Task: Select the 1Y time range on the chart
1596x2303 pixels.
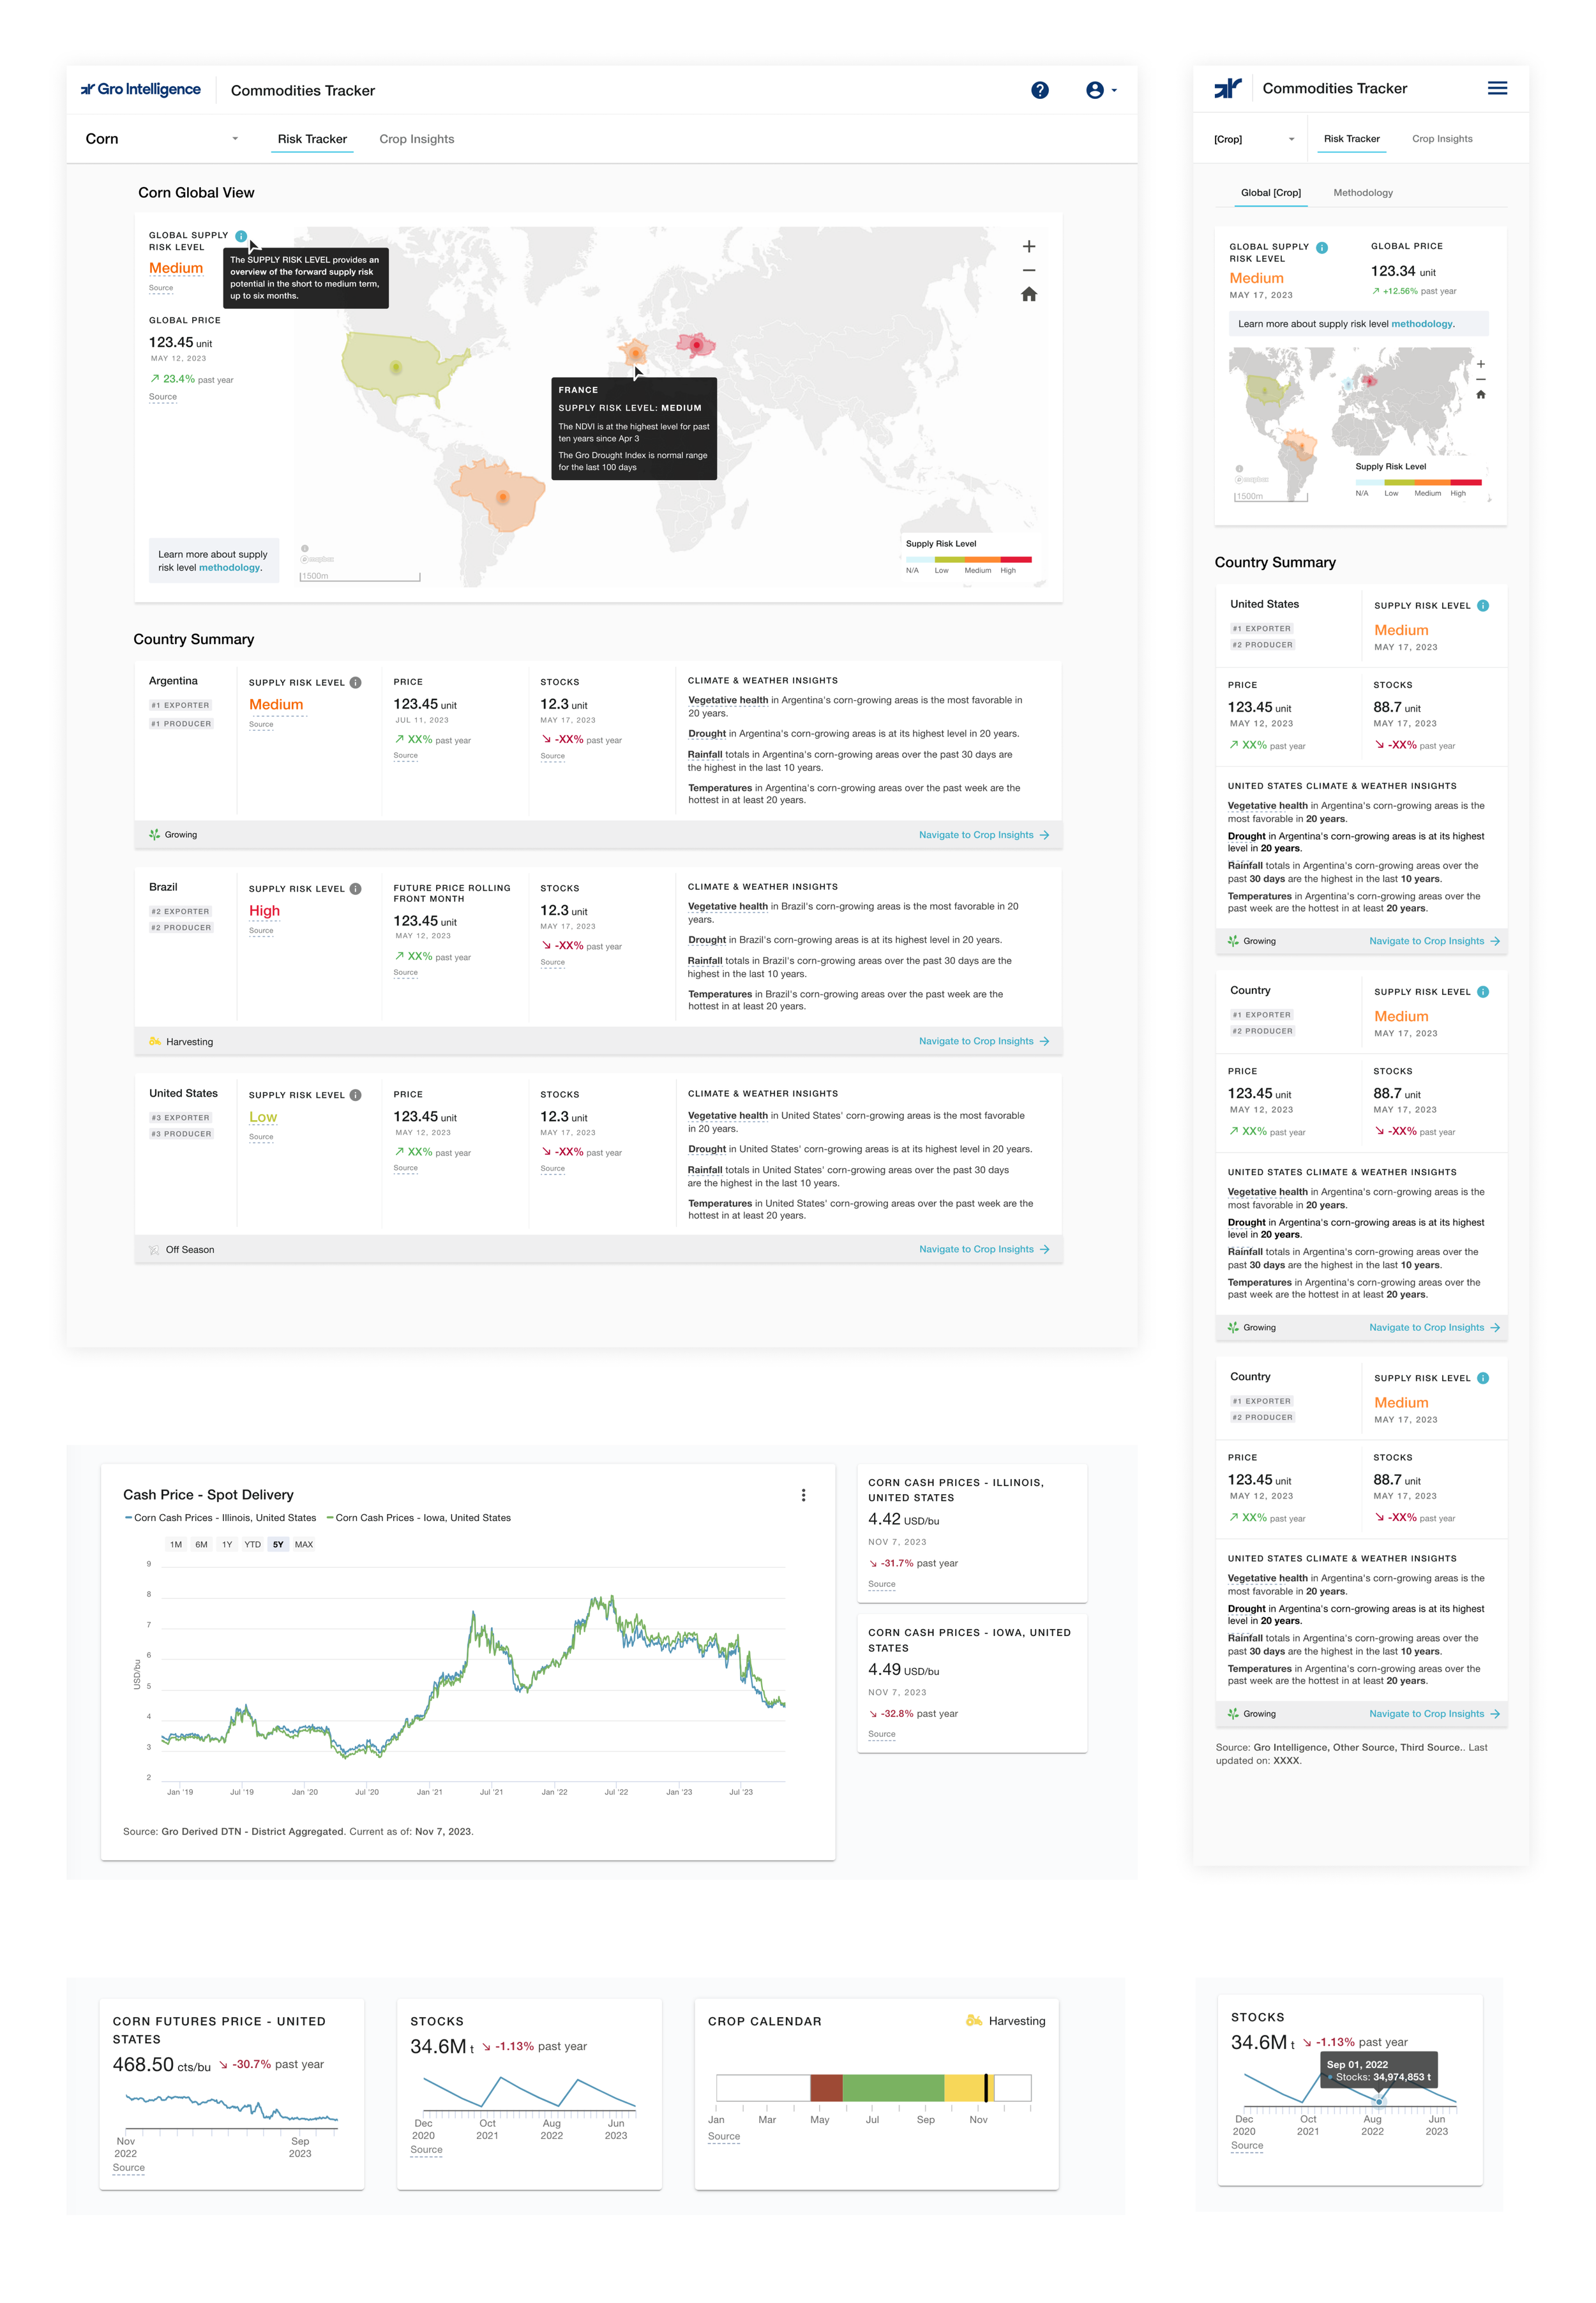Action: (227, 1544)
